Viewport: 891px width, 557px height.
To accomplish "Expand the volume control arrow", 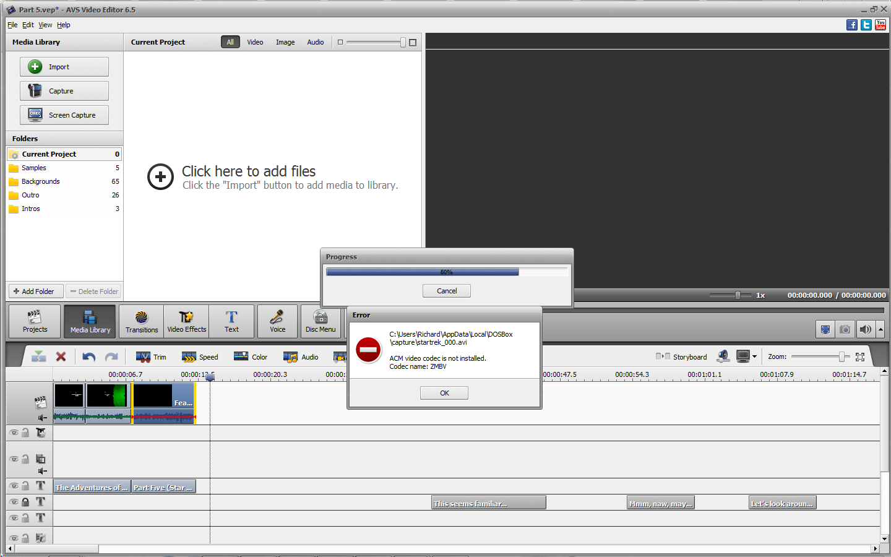I will point(880,329).
